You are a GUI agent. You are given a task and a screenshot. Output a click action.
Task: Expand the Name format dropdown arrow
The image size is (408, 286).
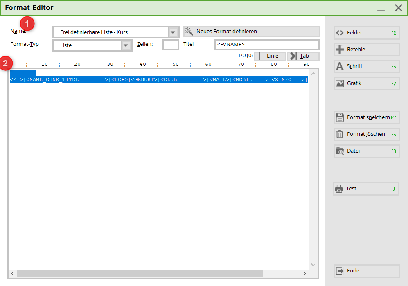(174, 32)
